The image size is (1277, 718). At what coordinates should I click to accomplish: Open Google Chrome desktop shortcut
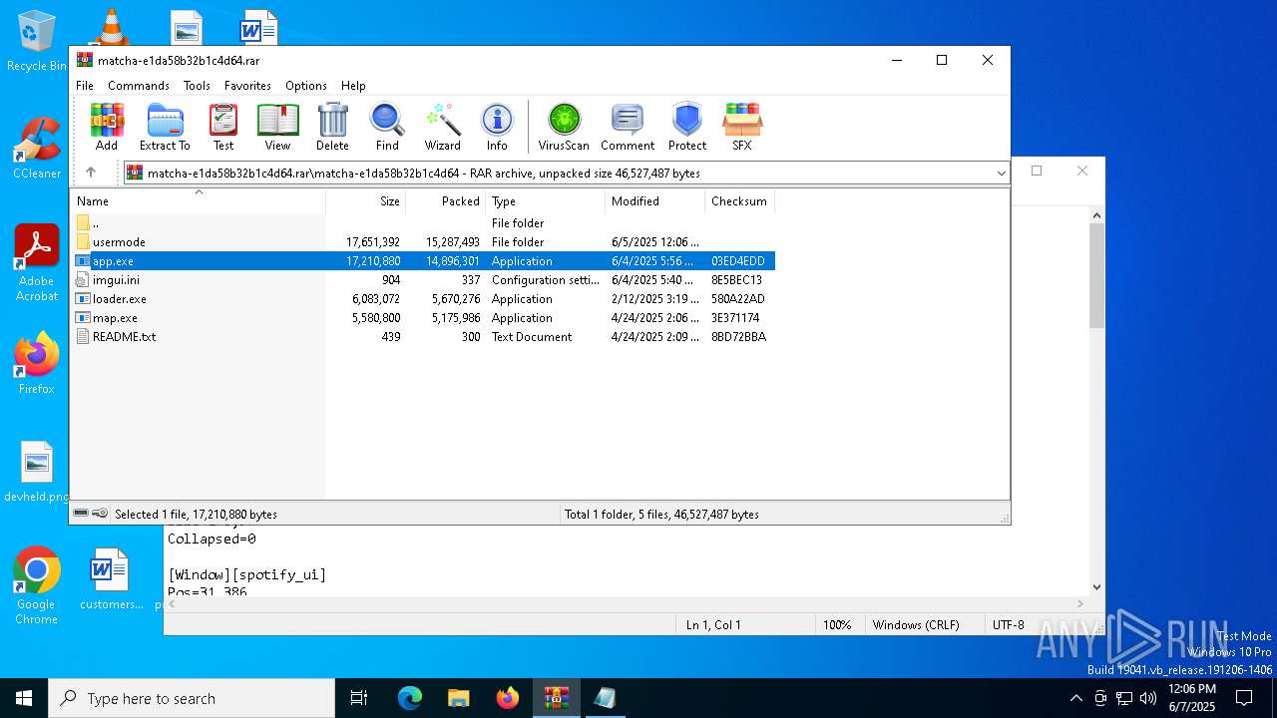click(x=37, y=586)
